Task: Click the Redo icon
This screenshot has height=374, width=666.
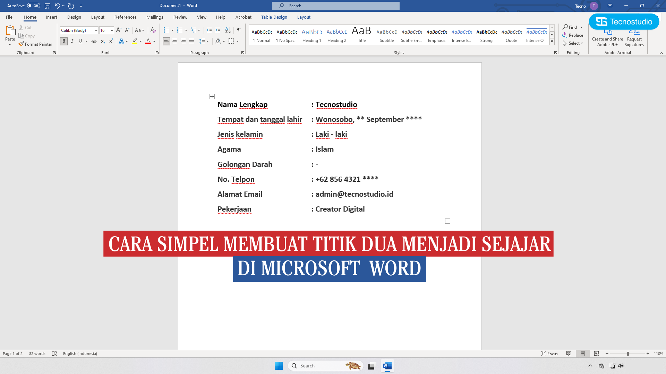Action: (x=71, y=6)
